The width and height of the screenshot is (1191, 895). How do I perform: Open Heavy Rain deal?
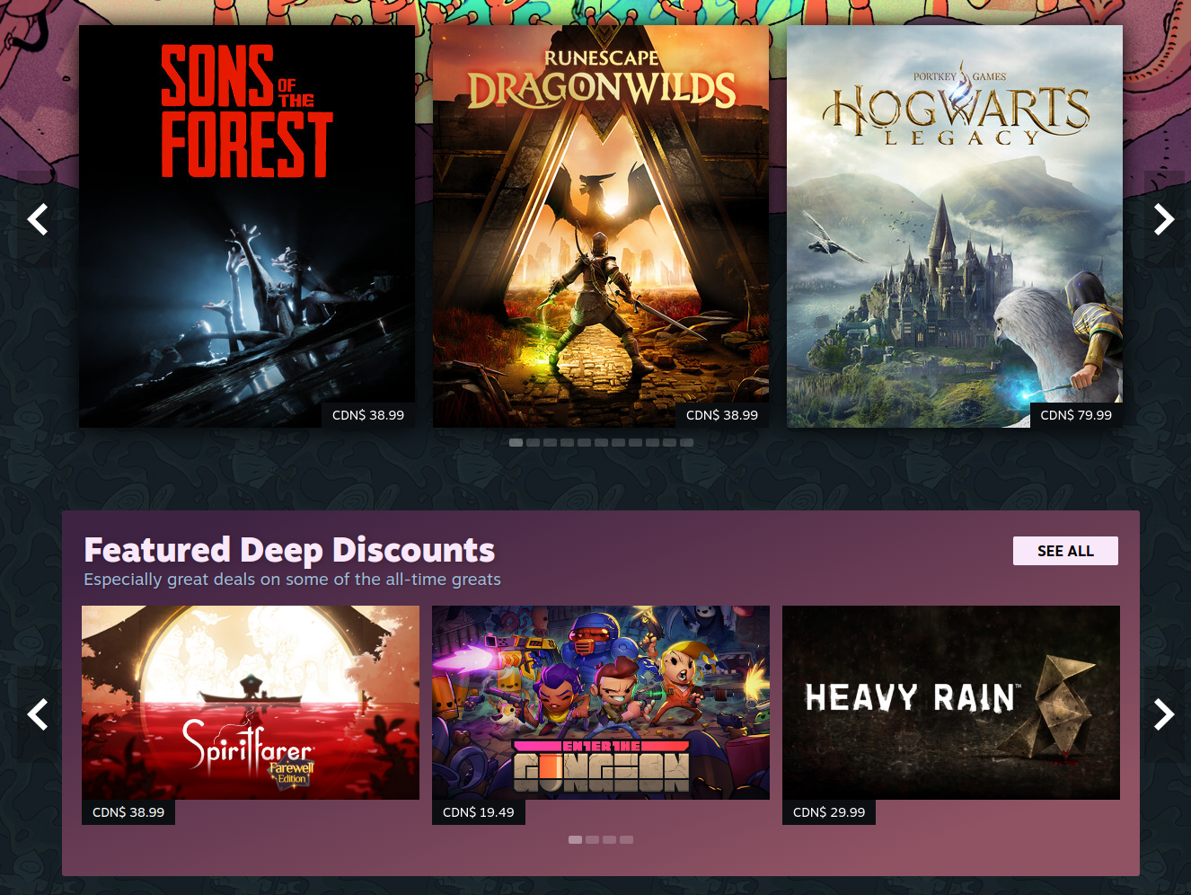click(951, 703)
